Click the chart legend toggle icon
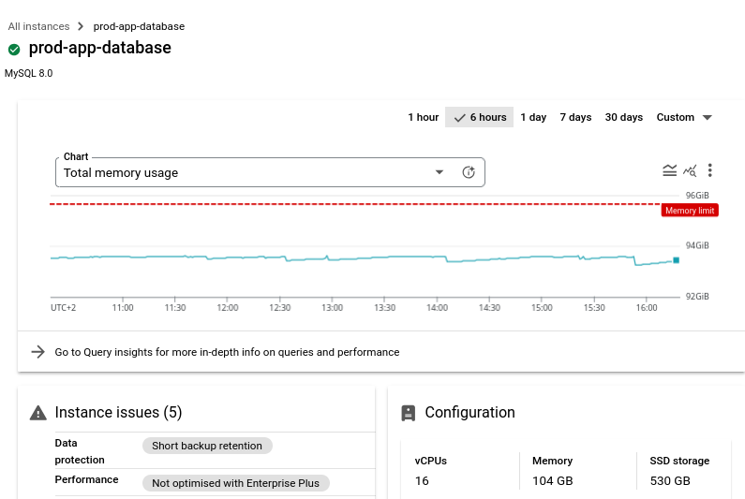 coord(669,170)
